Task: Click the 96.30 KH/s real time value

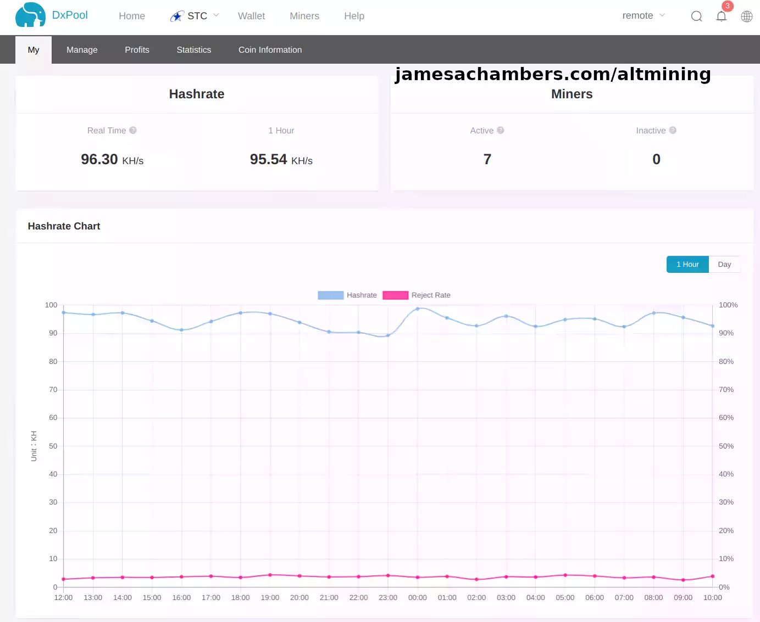Action: pos(112,159)
